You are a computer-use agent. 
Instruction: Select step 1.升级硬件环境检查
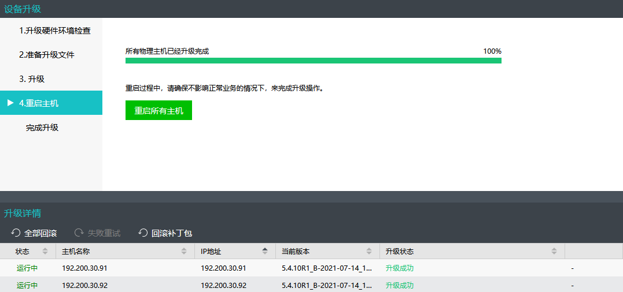[x=55, y=31]
